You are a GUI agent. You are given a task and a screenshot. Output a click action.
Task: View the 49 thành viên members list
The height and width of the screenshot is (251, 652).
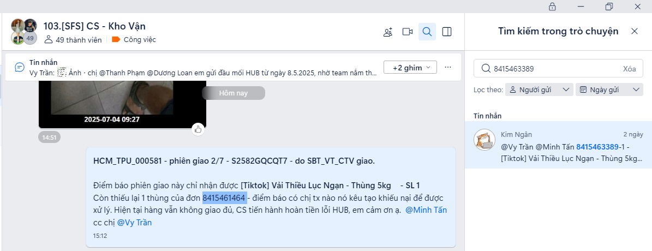pos(74,40)
